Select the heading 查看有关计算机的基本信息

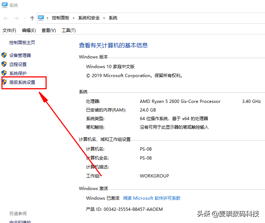tap(113, 45)
